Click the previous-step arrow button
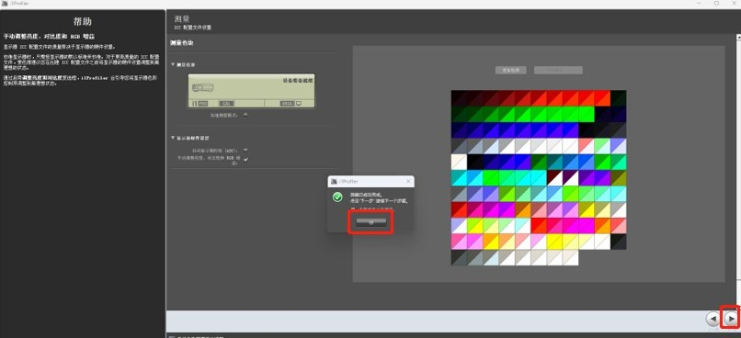 (x=712, y=319)
